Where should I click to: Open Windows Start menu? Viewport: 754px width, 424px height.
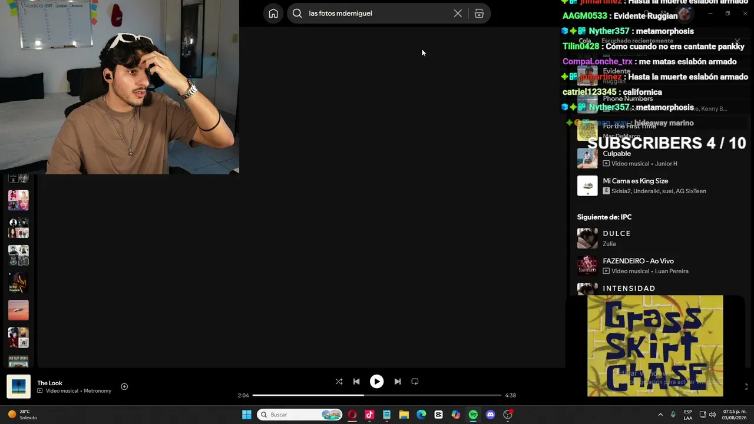click(x=247, y=415)
